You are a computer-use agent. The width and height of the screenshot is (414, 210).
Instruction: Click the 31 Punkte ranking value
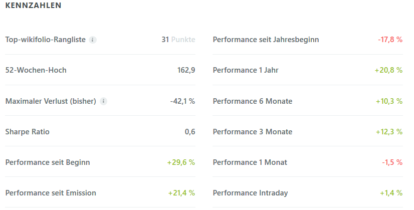coord(178,40)
